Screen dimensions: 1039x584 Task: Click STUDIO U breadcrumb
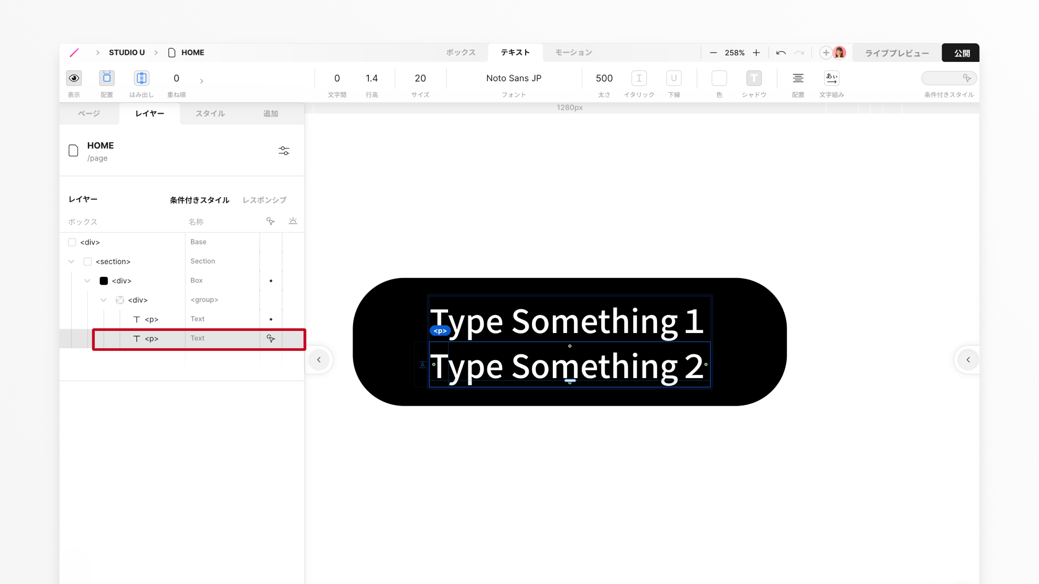click(x=126, y=53)
